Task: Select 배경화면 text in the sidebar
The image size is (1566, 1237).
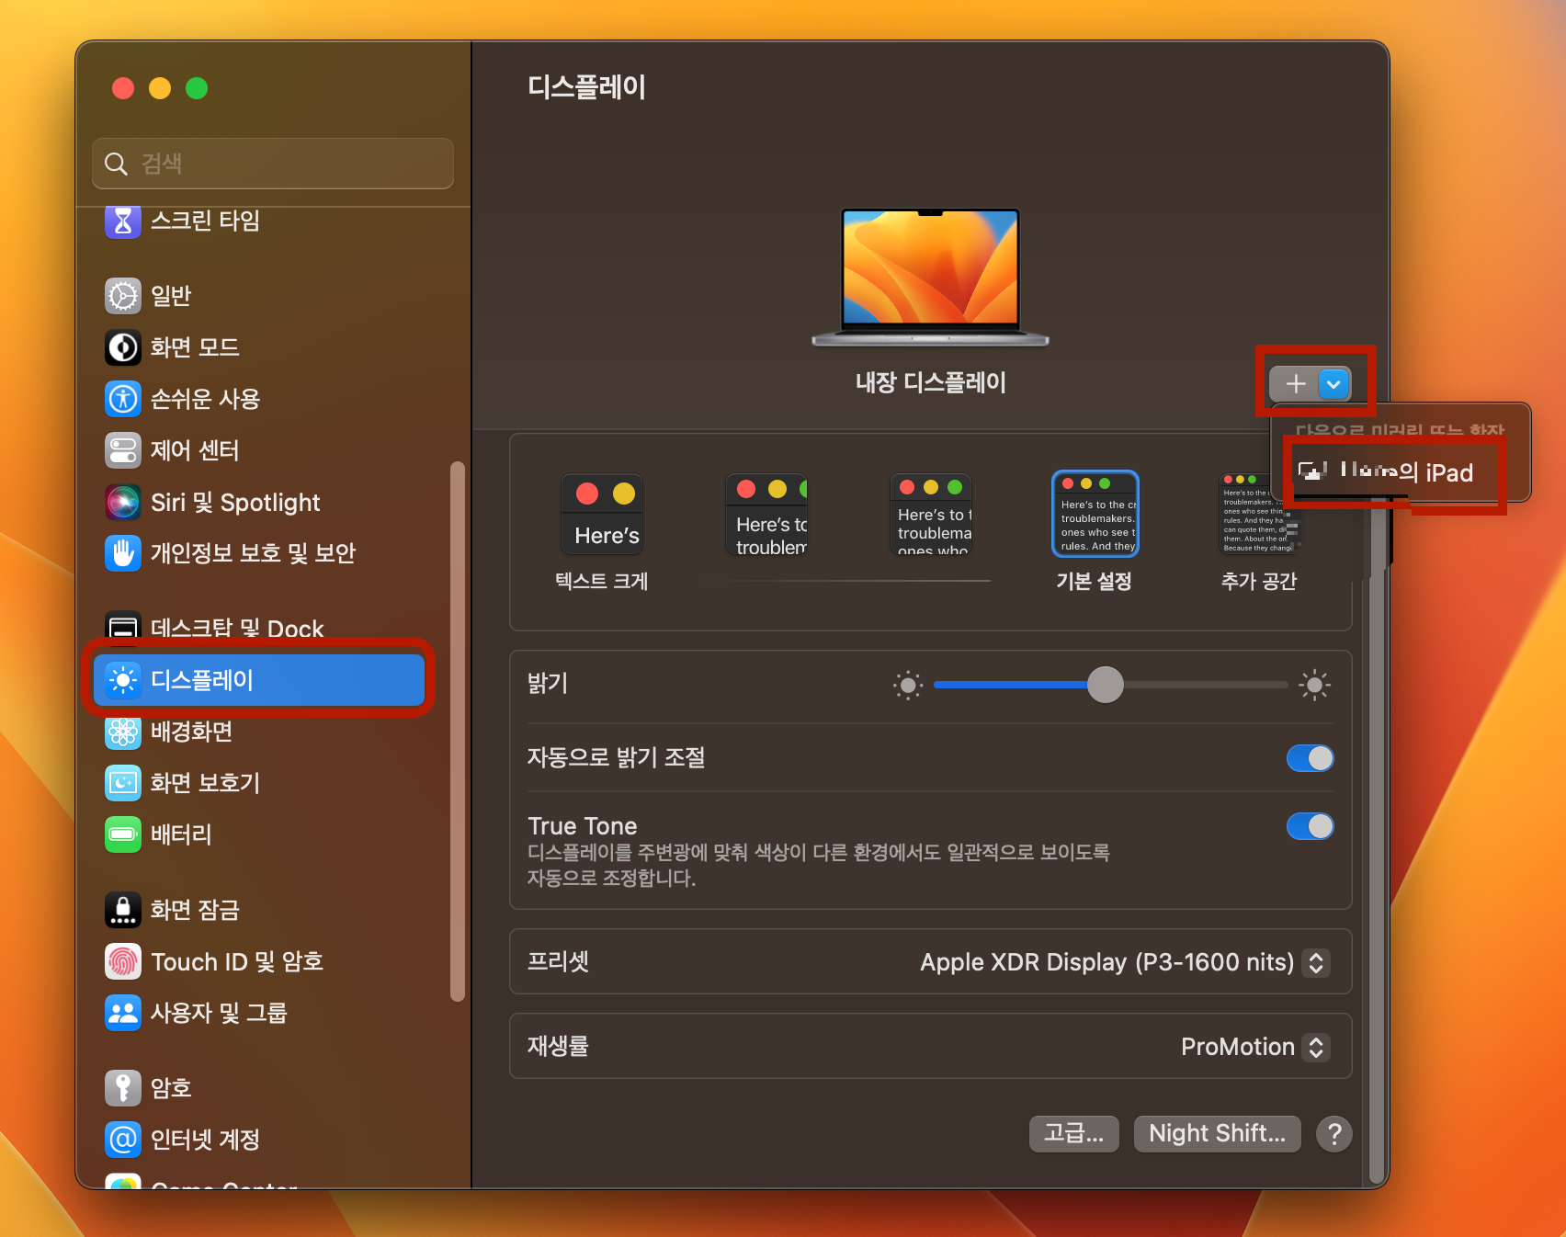Action: [x=192, y=732]
